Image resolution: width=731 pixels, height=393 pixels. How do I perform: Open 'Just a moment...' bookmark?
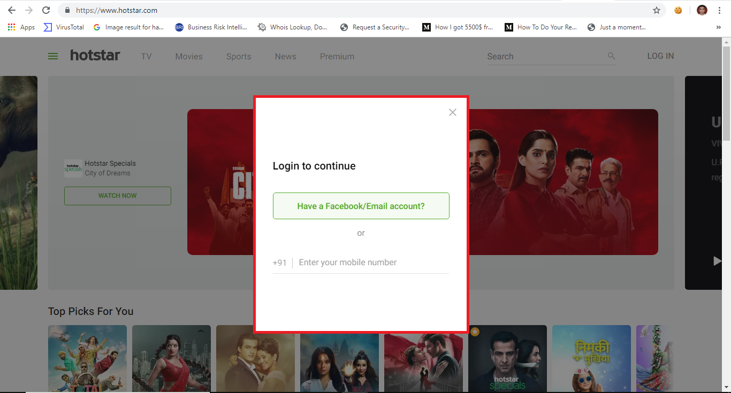coord(616,27)
